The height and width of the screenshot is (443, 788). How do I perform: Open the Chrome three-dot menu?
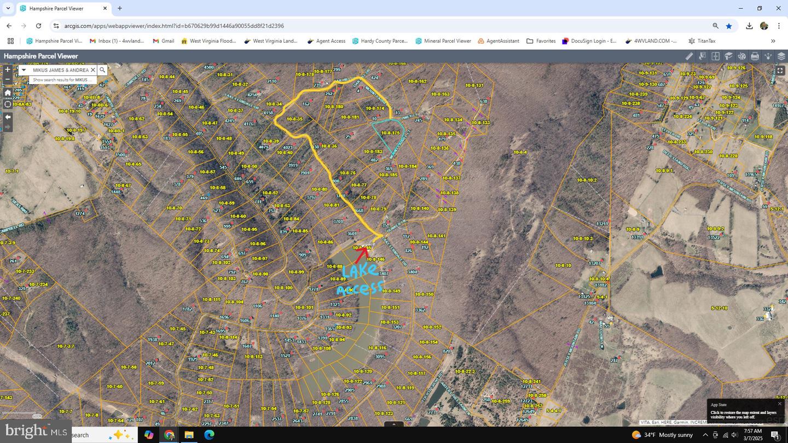coord(779,26)
